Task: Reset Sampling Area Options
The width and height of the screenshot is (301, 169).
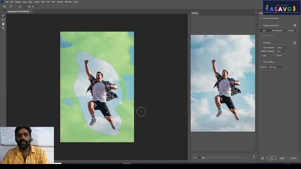Action: [x=295, y=25]
